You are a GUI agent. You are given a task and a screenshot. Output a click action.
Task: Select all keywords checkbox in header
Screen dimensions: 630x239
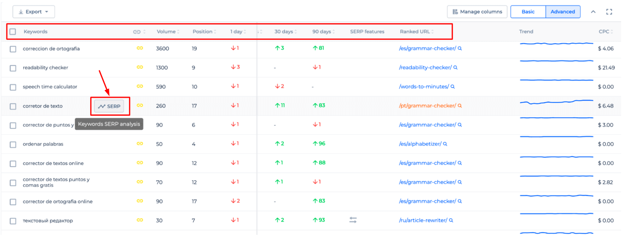click(13, 32)
